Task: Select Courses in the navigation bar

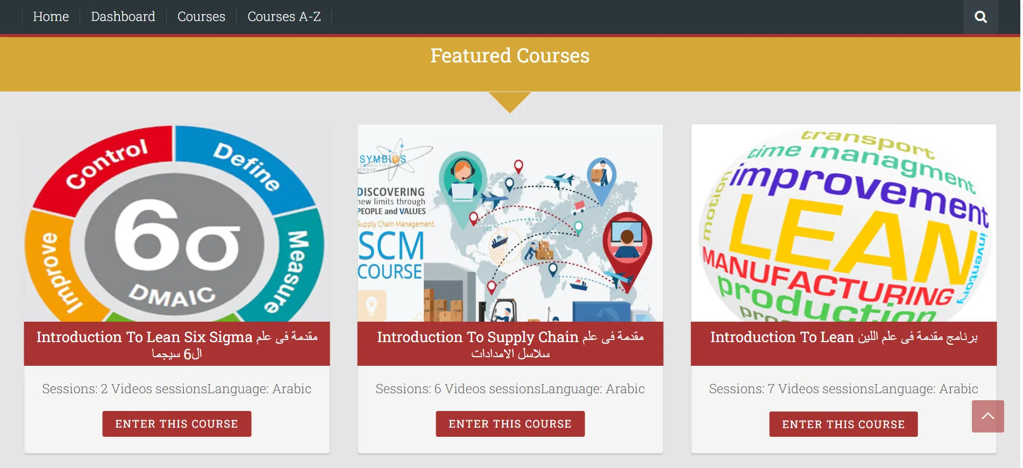Action: (x=201, y=17)
